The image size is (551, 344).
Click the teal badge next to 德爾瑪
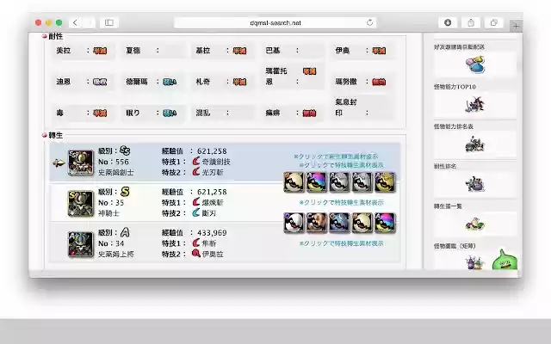coord(170,82)
